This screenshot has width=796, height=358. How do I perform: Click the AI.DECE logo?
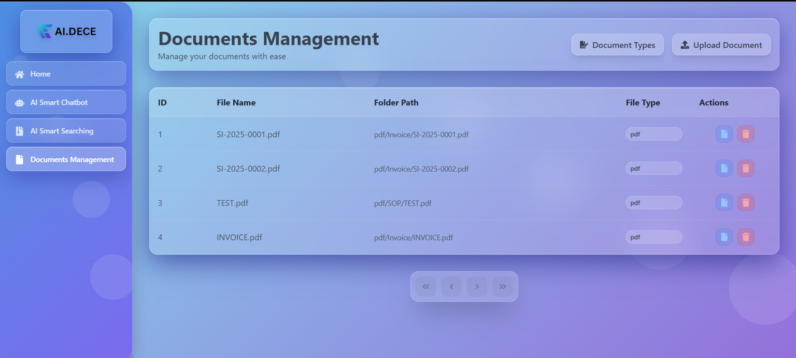pos(66,32)
